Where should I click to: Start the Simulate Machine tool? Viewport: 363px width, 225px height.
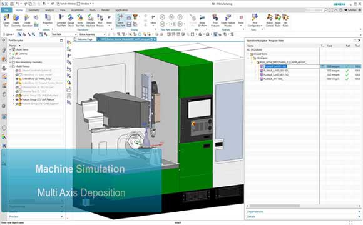[x=91, y=20]
